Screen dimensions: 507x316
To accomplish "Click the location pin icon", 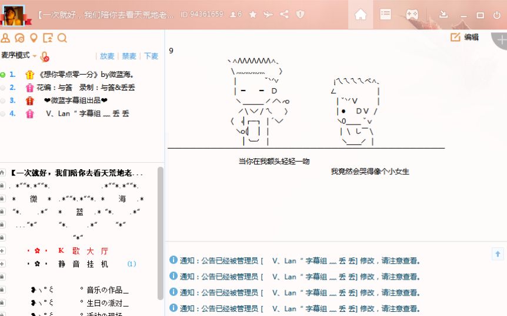I will [x=34, y=38].
